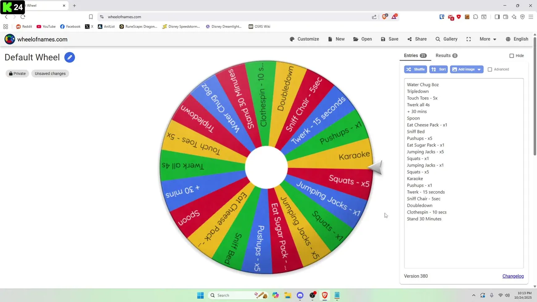The width and height of the screenshot is (537, 302).
Task: Click 'Stand 30 Minutes' in entries list
Action: (x=424, y=219)
